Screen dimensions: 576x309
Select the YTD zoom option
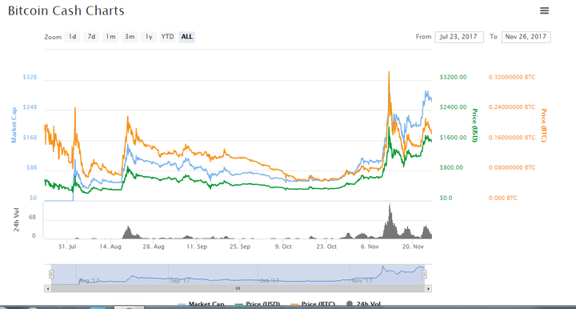(167, 37)
